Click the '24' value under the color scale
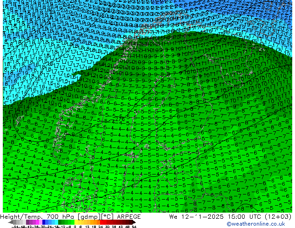 tap(101, 227)
